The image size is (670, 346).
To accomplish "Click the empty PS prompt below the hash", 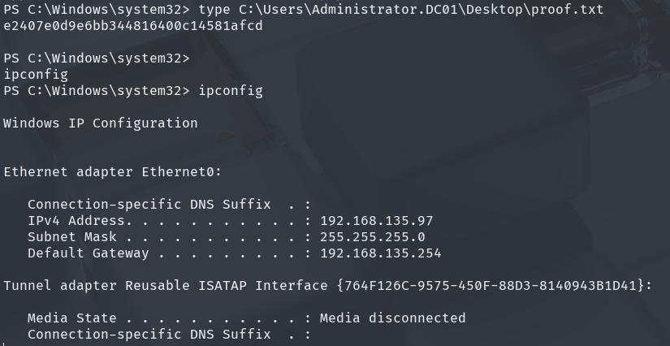I will (x=97, y=58).
